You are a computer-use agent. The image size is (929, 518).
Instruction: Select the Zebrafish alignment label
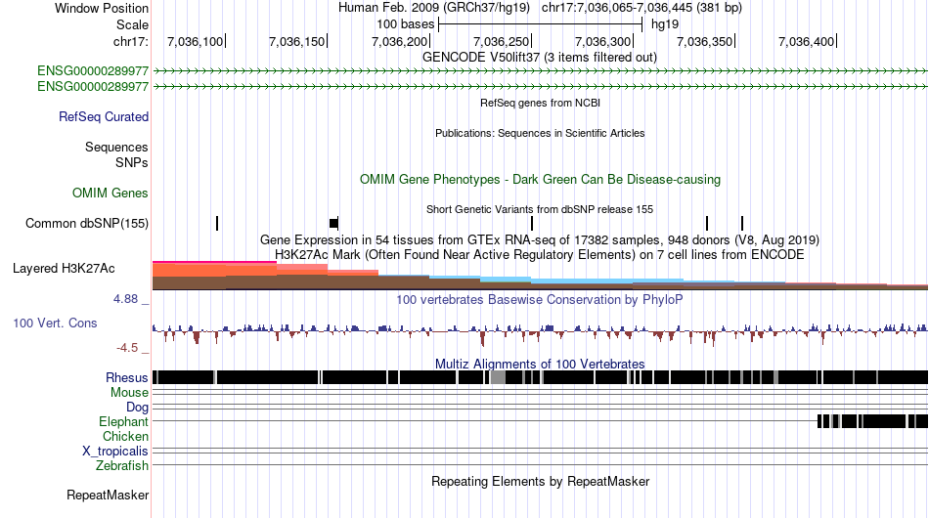122,466
